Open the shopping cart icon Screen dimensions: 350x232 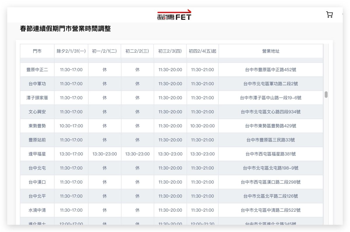point(330,15)
